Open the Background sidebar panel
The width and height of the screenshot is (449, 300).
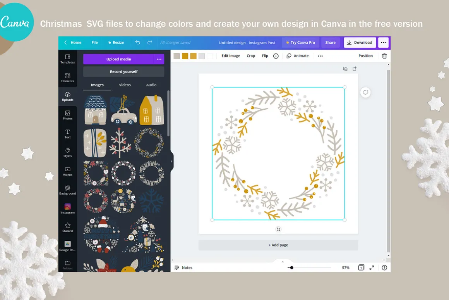pos(68,190)
